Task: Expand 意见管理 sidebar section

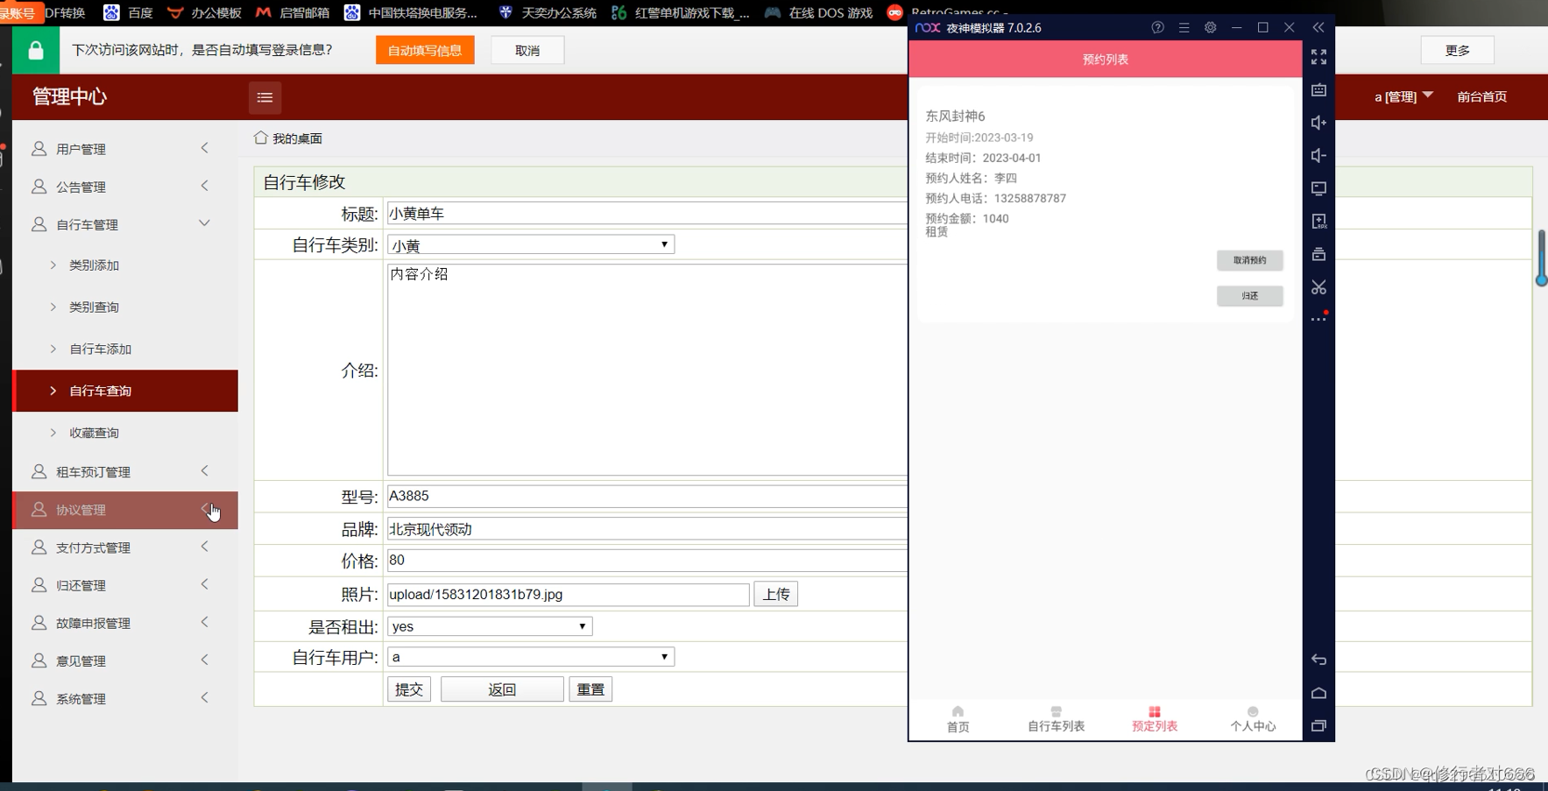Action: coord(125,660)
